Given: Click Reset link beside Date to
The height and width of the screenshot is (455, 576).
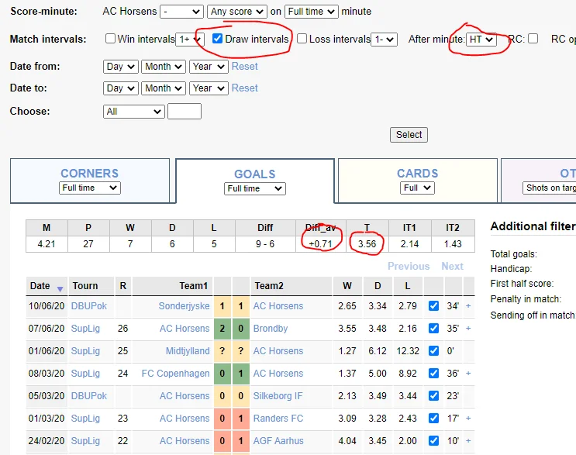Looking at the screenshot, I should point(245,88).
